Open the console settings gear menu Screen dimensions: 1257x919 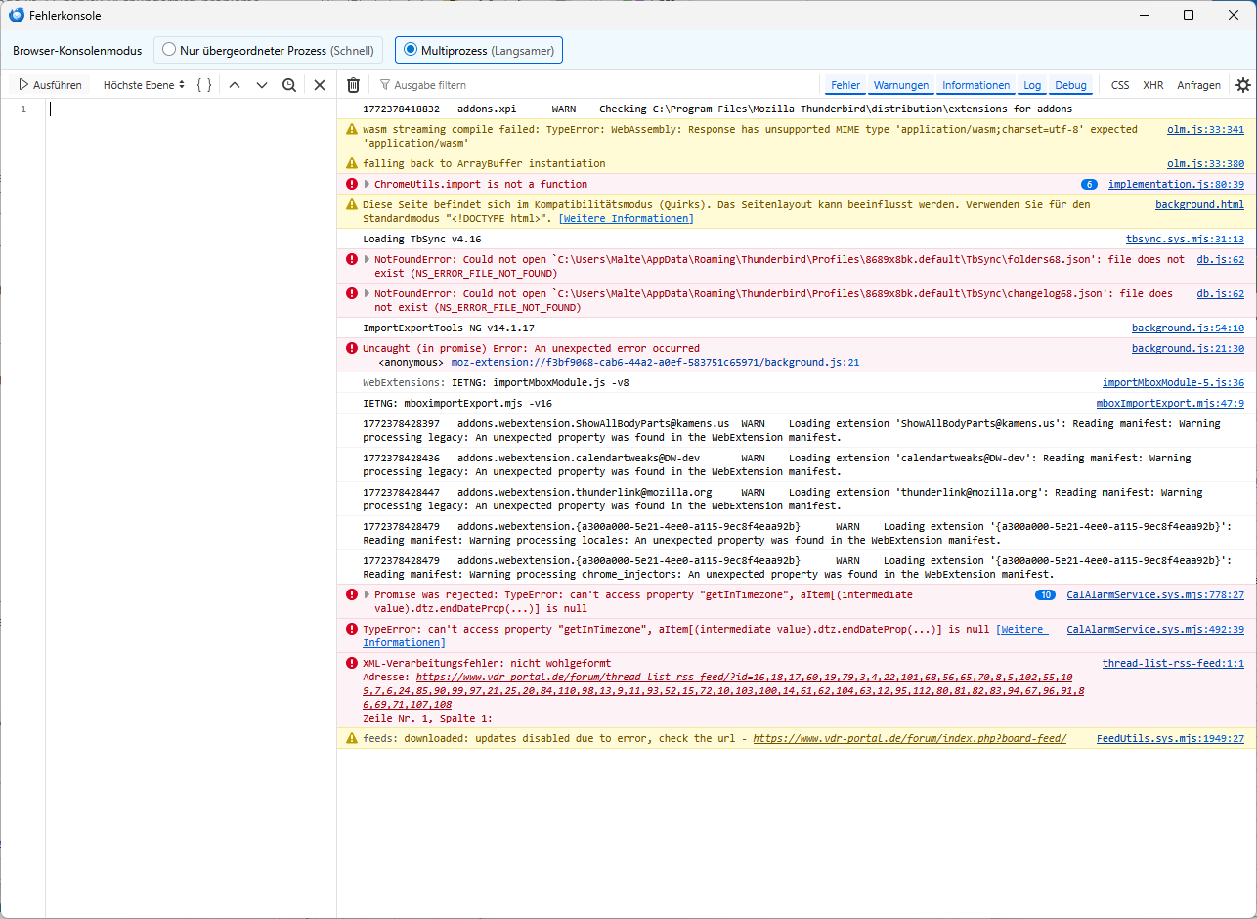click(x=1242, y=85)
